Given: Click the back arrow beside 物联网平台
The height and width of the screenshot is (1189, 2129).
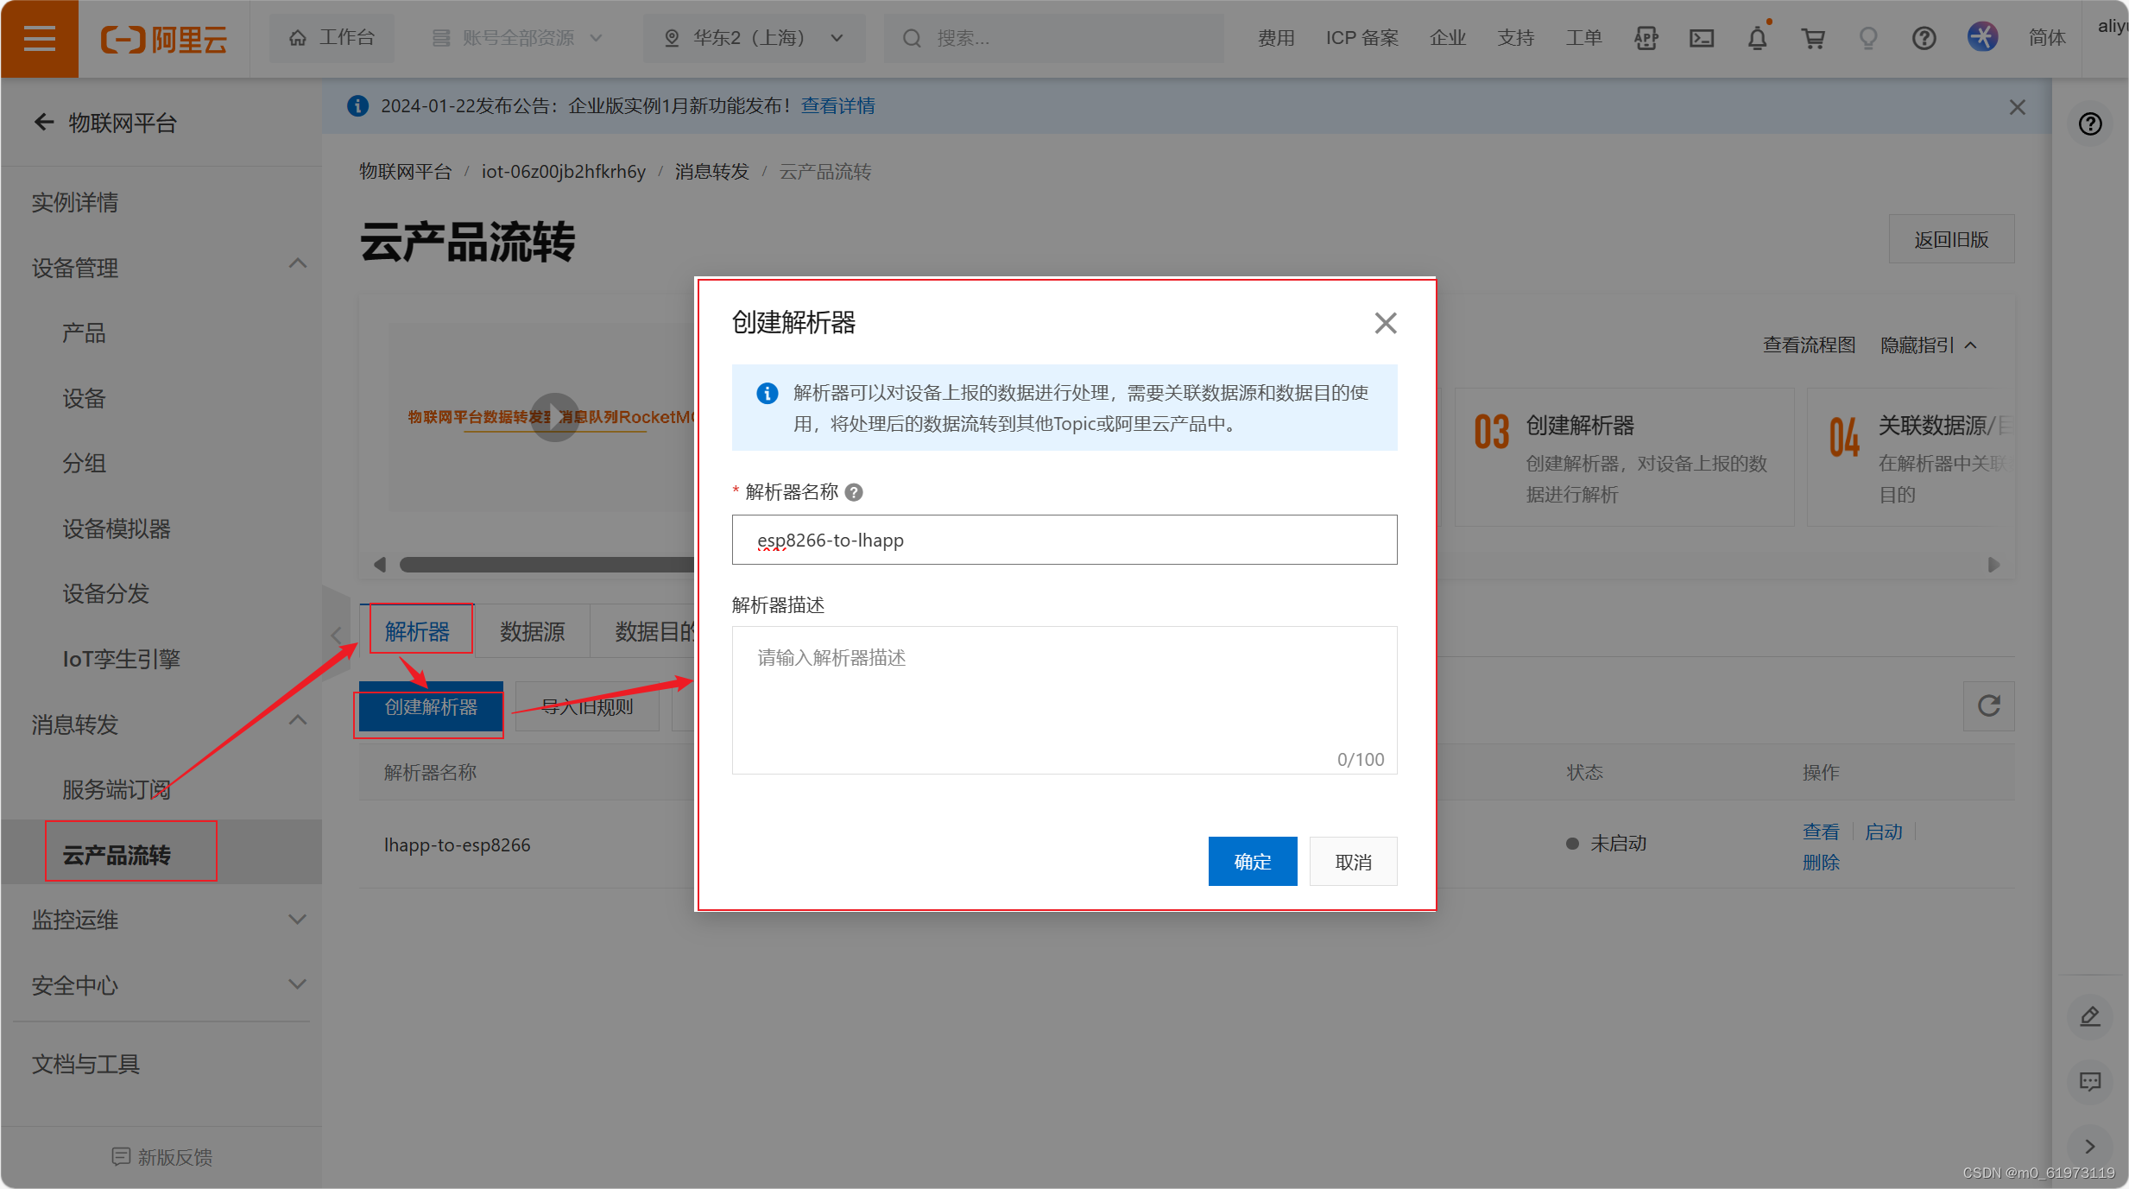Looking at the screenshot, I should pyautogui.click(x=43, y=123).
